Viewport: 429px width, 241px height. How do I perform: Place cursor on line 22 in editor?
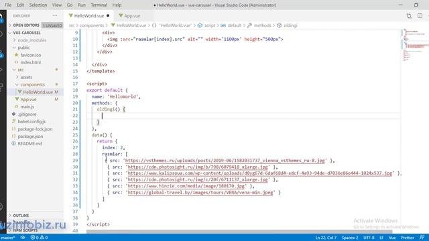243,116
